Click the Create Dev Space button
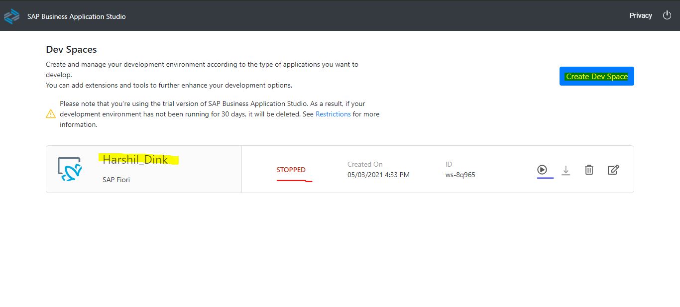 pyautogui.click(x=596, y=76)
